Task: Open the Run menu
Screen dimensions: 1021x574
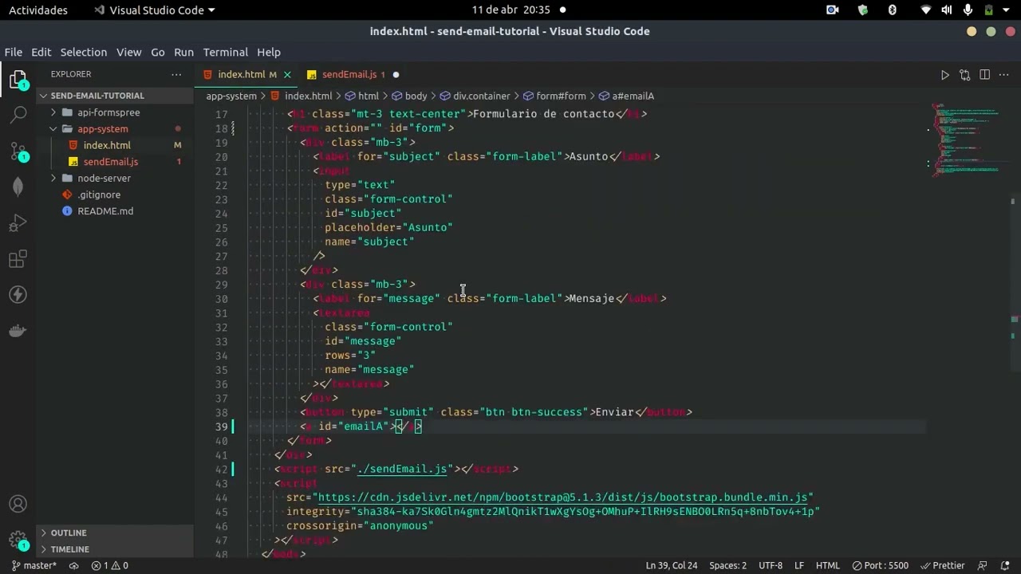Action: [x=184, y=52]
